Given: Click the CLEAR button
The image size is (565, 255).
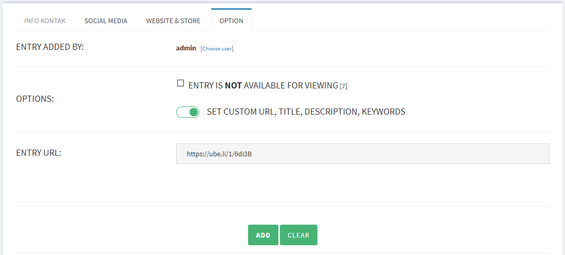Looking at the screenshot, I should click(299, 235).
